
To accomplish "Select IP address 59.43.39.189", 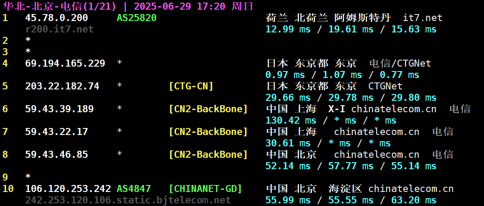I will [x=59, y=109].
